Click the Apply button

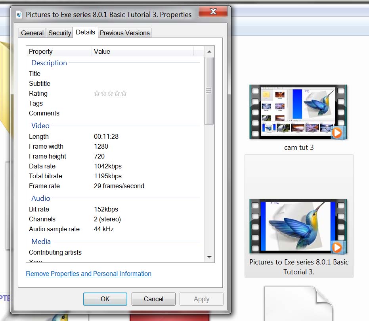[201, 299]
